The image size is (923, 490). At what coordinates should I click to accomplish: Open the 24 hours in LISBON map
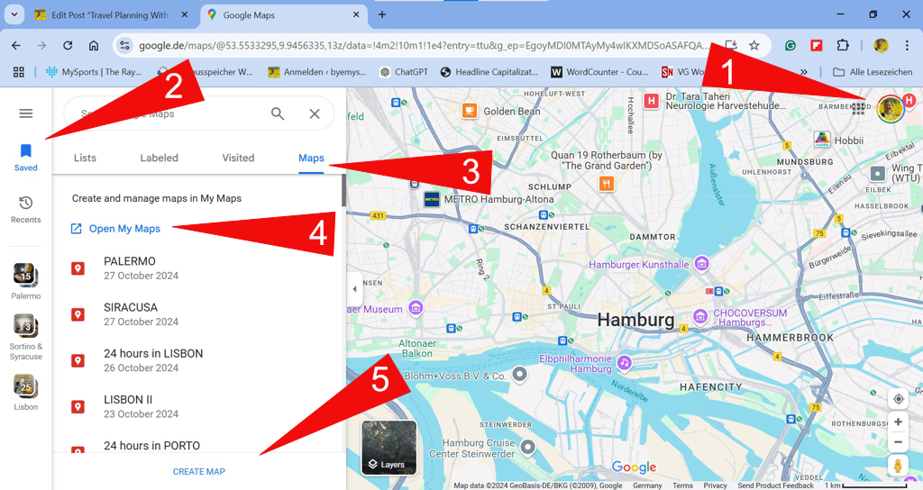197,360
